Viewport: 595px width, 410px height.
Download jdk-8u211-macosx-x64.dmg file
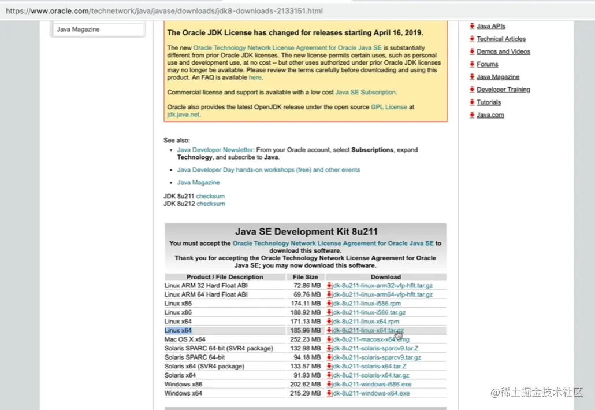(371, 339)
